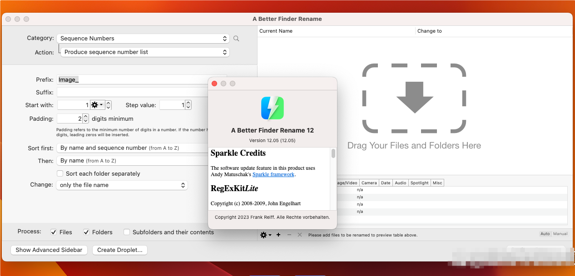Viewport: 575px width, 276px height.
Task: Click the Sparkle Credits heading
Action: tap(238, 153)
